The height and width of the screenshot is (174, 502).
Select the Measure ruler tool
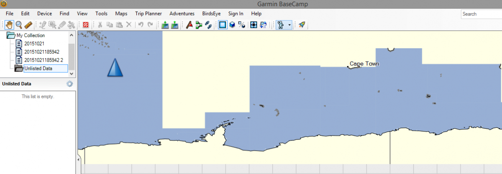coord(28,25)
